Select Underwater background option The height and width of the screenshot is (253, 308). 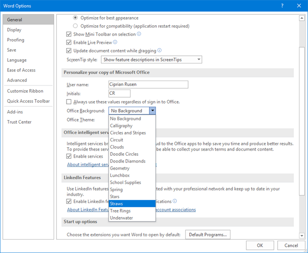coord(132,218)
